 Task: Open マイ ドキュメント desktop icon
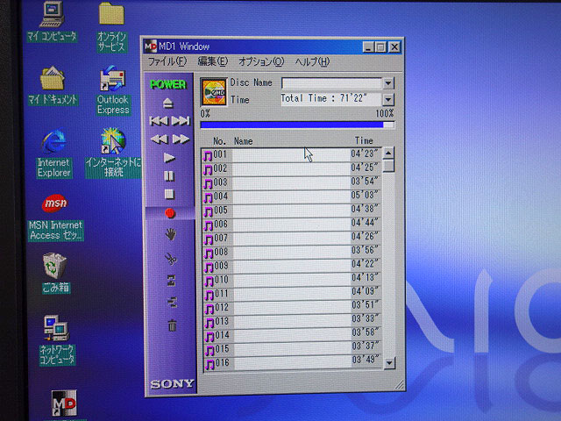[x=53, y=86]
